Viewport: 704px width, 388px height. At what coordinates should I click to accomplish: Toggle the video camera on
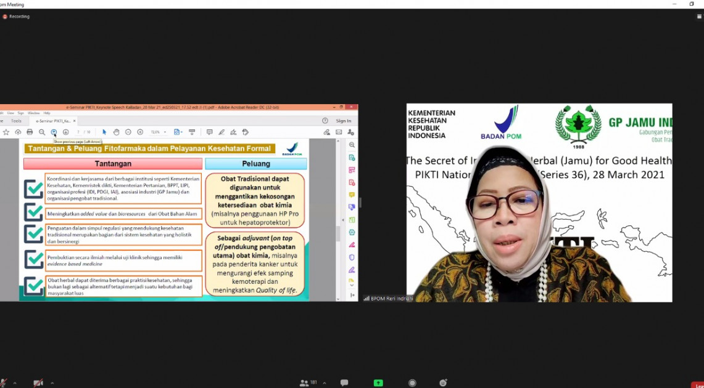(38, 383)
